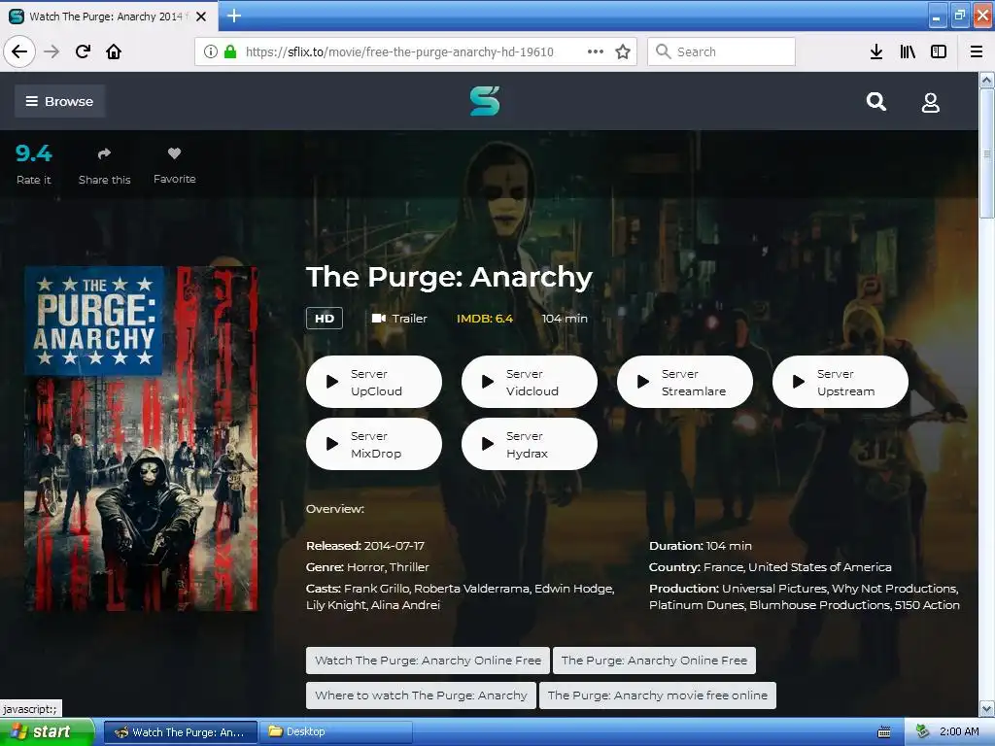Click the page vertical scrollbar thumb
Image resolution: width=995 pixels, height=746 pixels.
(987, 153)
